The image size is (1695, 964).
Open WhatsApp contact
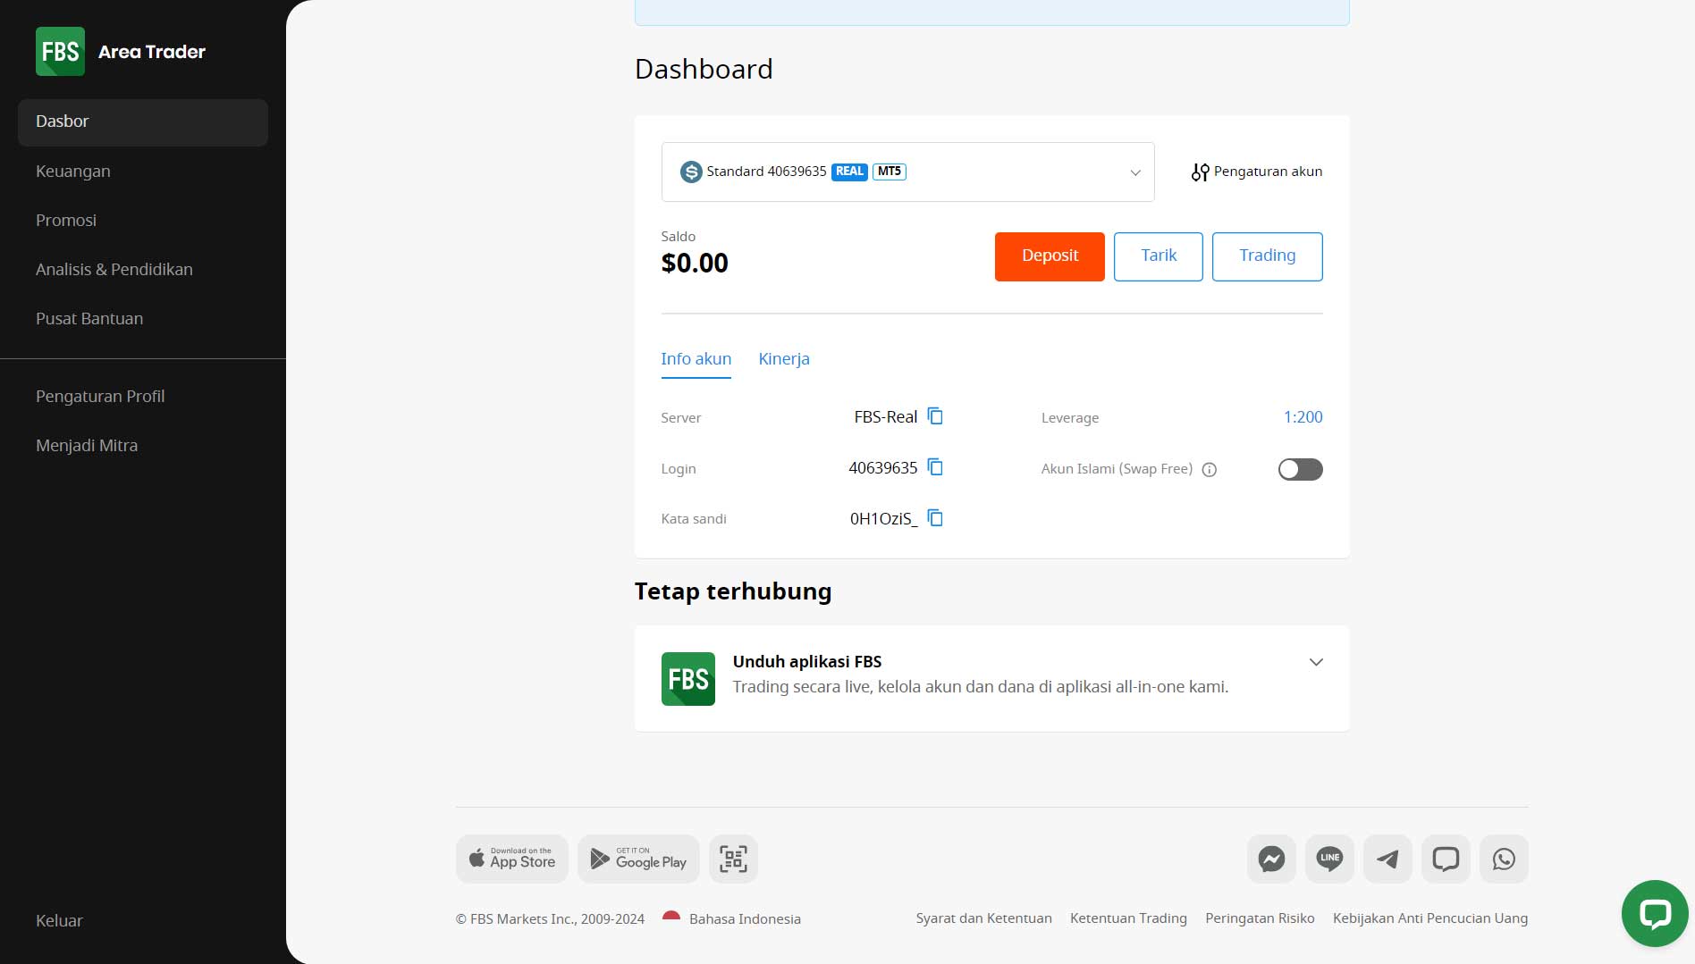(1504, 859)
